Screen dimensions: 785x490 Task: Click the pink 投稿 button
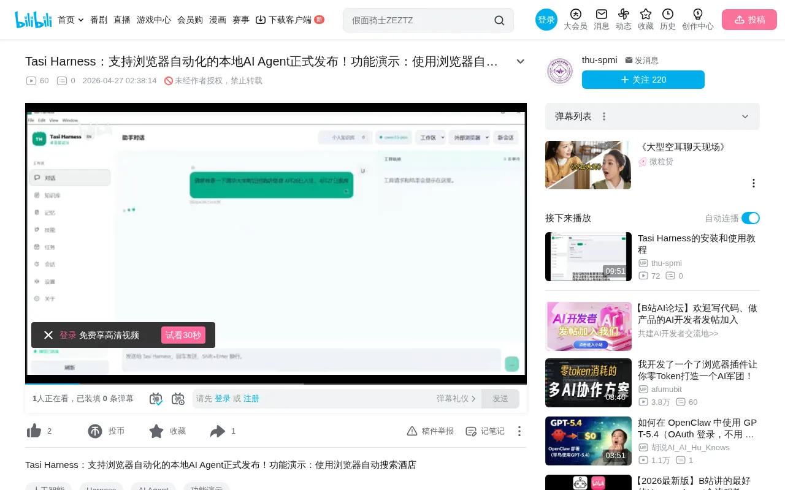coord(749,20)
